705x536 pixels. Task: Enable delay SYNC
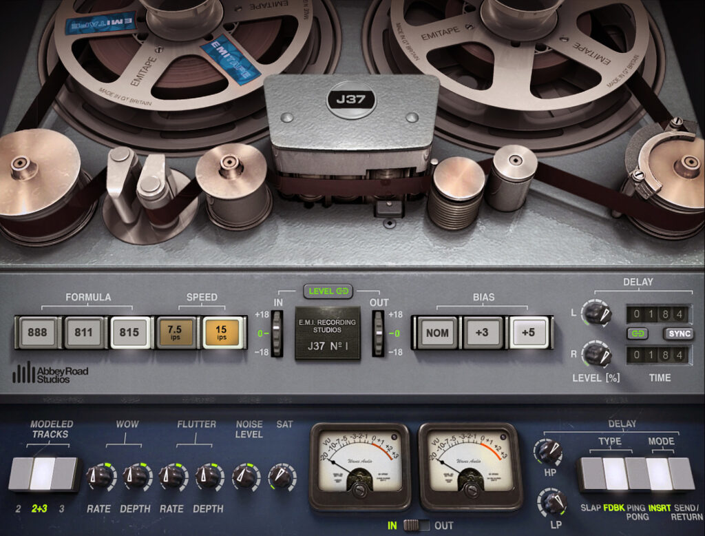coord(678,334)
